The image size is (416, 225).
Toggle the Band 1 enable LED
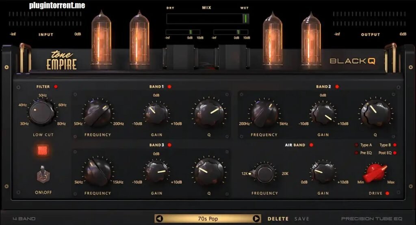(x=169, y=87)
